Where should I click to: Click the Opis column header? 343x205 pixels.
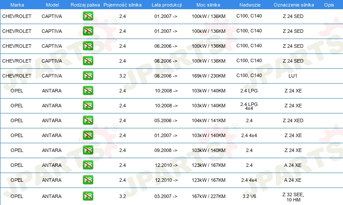click(x=329, y=5)
